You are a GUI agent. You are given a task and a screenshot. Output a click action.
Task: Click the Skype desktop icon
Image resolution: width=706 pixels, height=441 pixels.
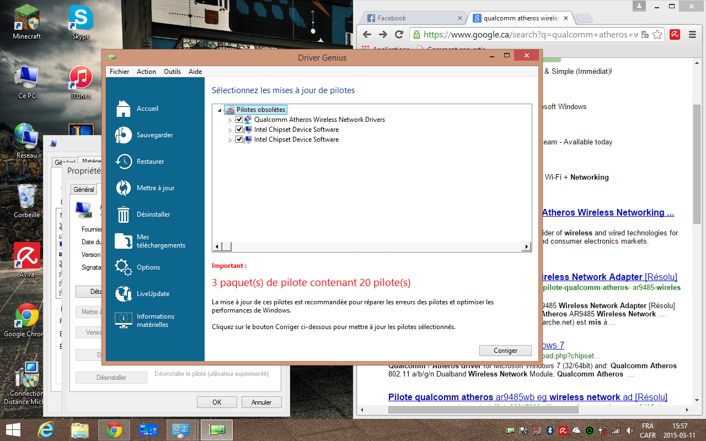pyautogui.click(x=81, y=22)
